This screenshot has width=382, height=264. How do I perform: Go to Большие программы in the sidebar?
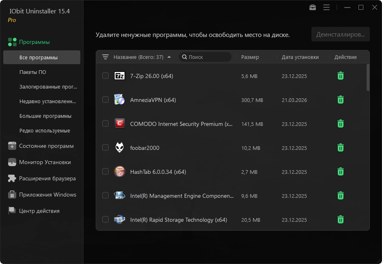coord(45,116)
